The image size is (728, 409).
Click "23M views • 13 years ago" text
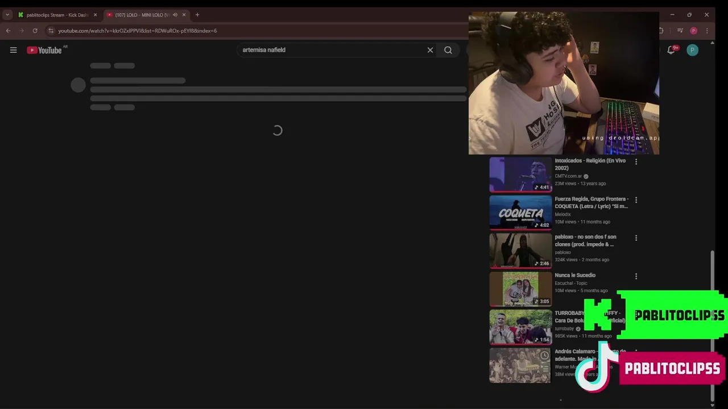coord(580,183)
